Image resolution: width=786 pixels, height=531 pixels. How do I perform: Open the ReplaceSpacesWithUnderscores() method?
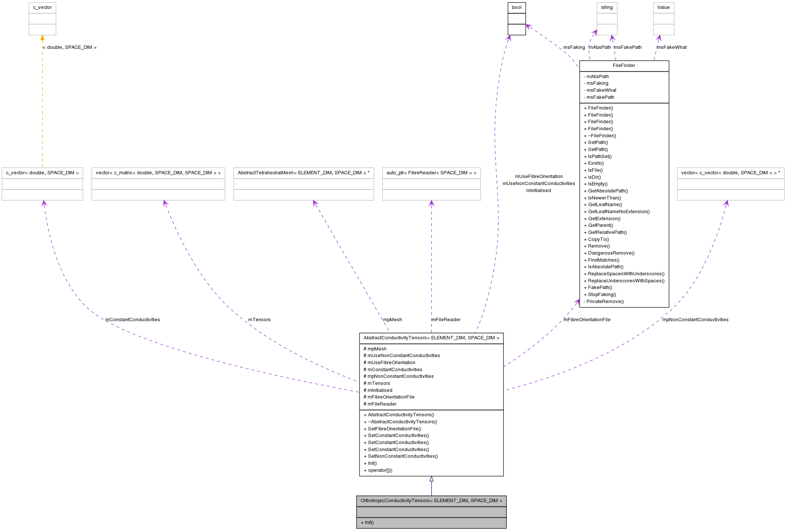click(x=623, y=274)
